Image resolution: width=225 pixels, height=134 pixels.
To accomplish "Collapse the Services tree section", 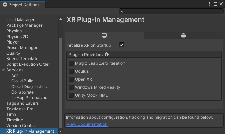I will [3, 70].
